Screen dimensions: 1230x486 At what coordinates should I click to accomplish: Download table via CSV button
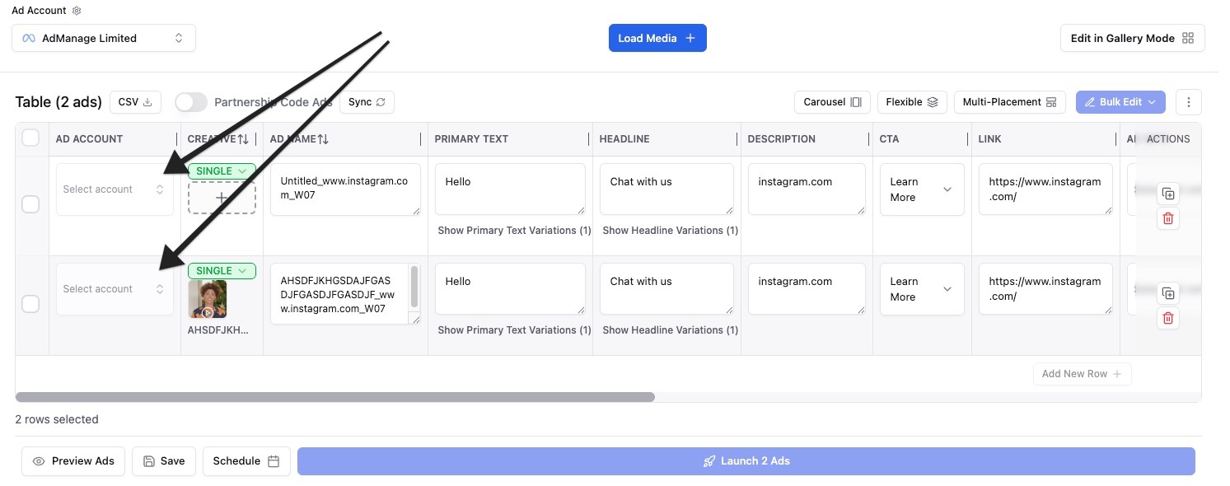(x=136, y=102)
